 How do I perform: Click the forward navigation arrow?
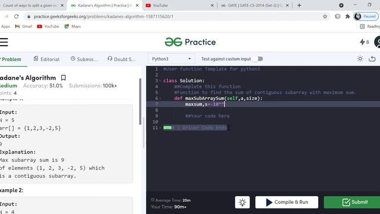click(6, 17)
